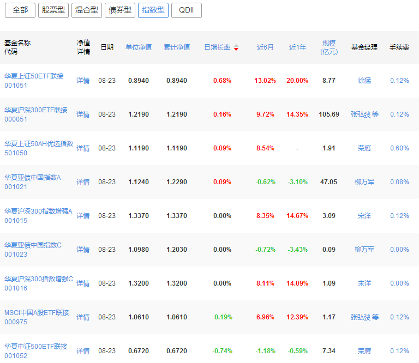Click fee 0.00% for fund 001023
This screenshot has height=363, width=419.
[399, 249]
